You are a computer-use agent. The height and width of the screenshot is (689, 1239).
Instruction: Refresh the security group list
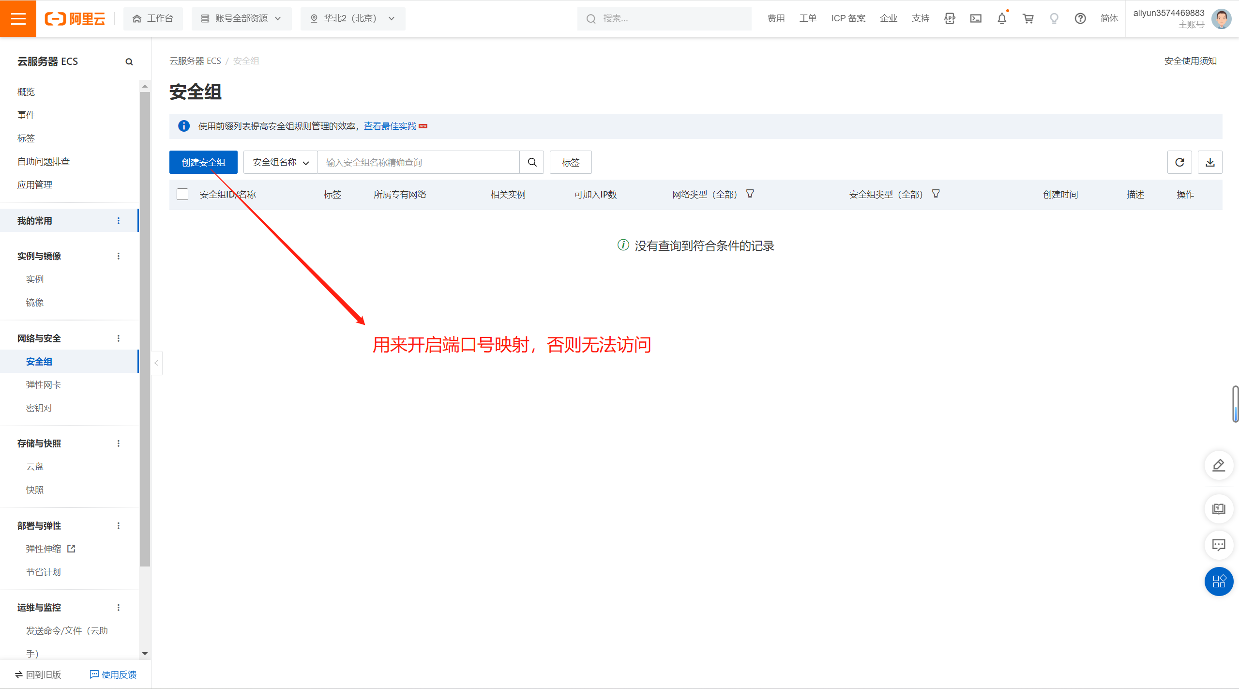pos(1179,162)
